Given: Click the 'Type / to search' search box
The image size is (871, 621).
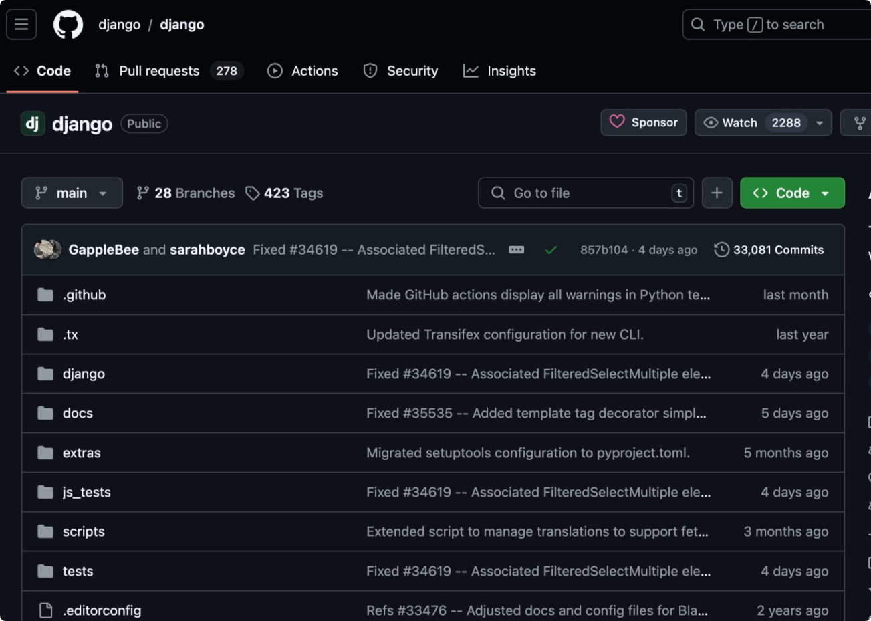Looking at the screenshot, I should tap(777, 25).
